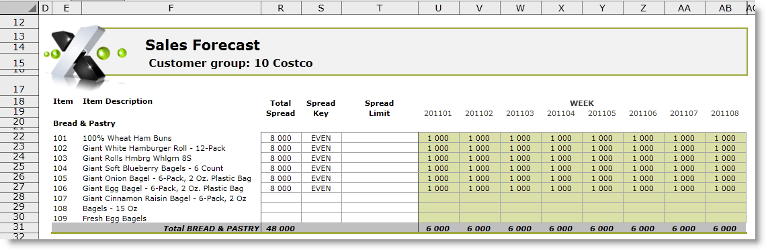This screenshot has height=250, width=766.
Task: Select empty Total Spread cell for item 107
Action: point(281,198)
